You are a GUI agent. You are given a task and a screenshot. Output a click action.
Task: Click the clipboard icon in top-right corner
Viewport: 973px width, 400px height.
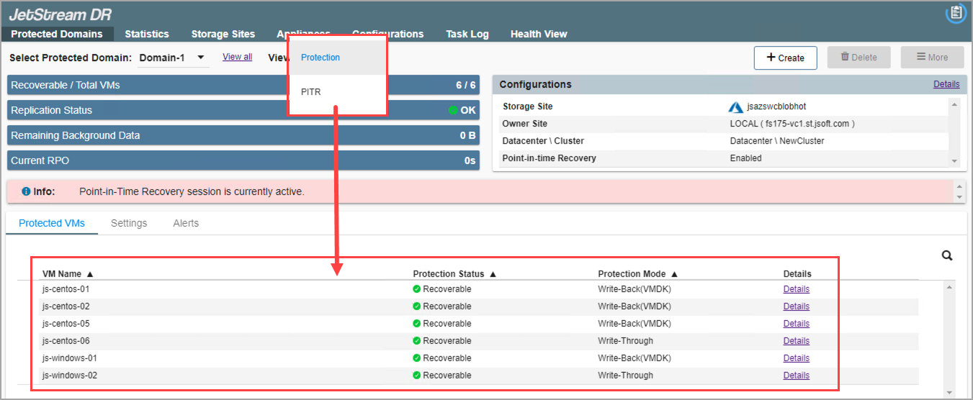(956, 13)
